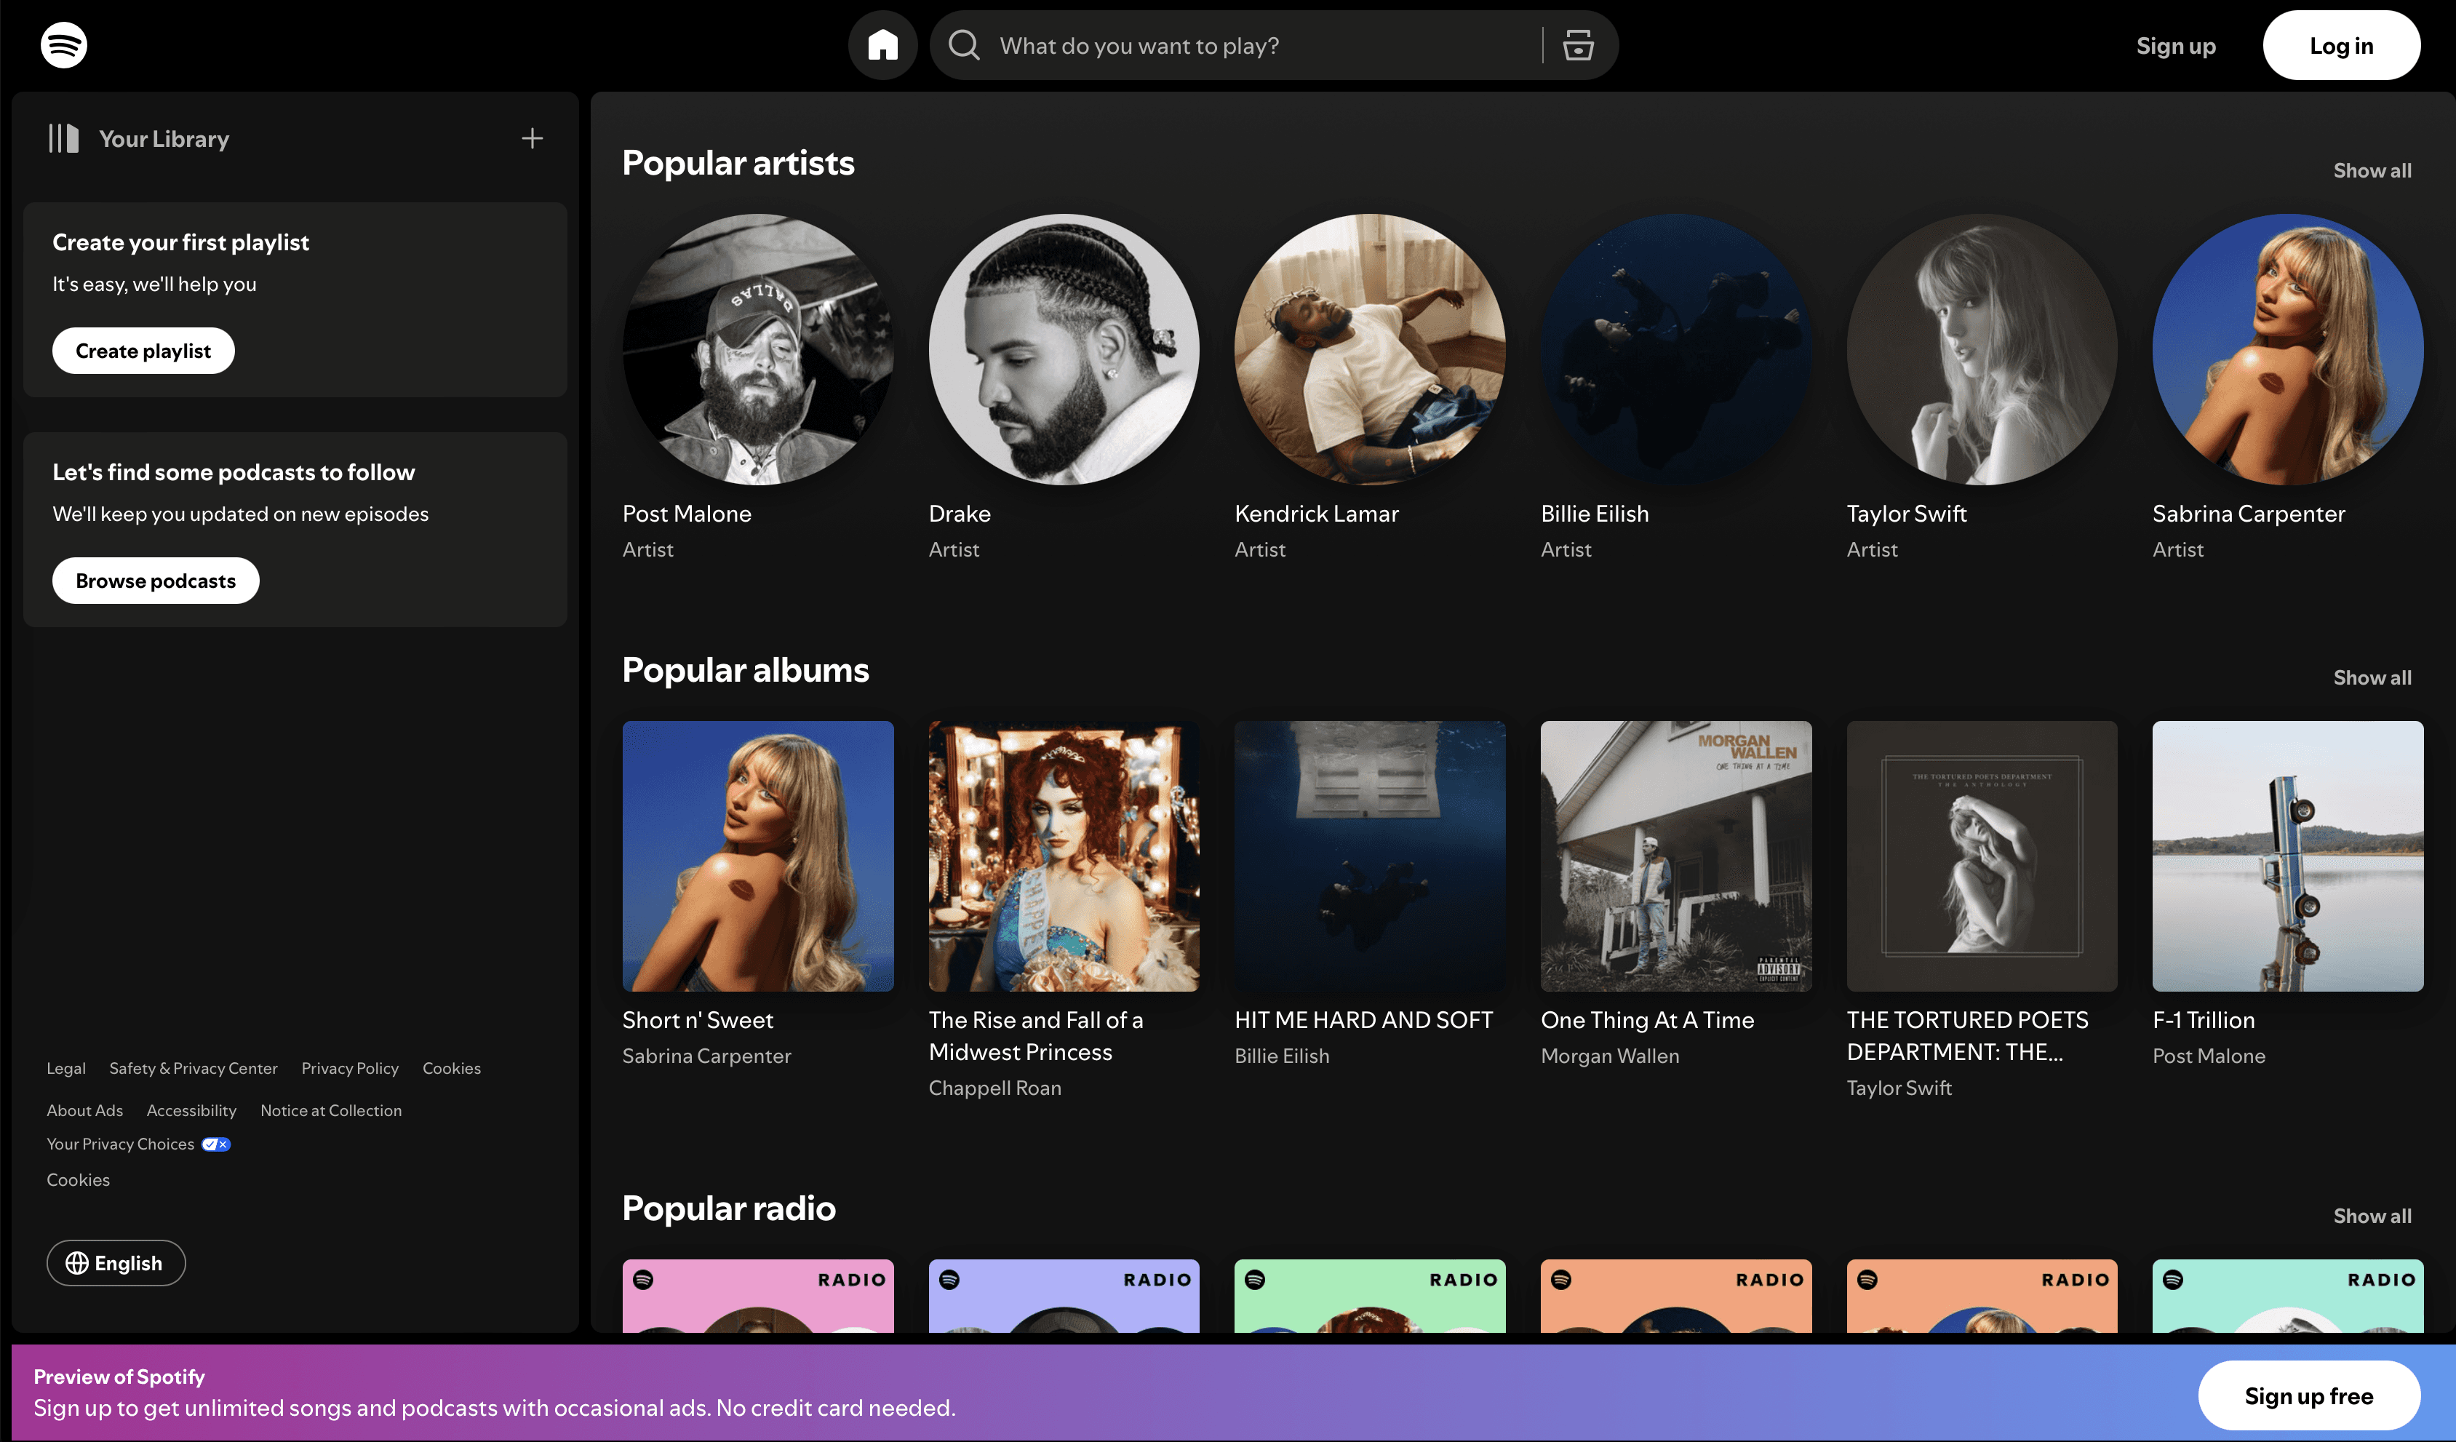Click Cookies link beside Privacy Policy
Image resolution: width=2456 pixels, height=1442 pixels.
pos(451,1069)
